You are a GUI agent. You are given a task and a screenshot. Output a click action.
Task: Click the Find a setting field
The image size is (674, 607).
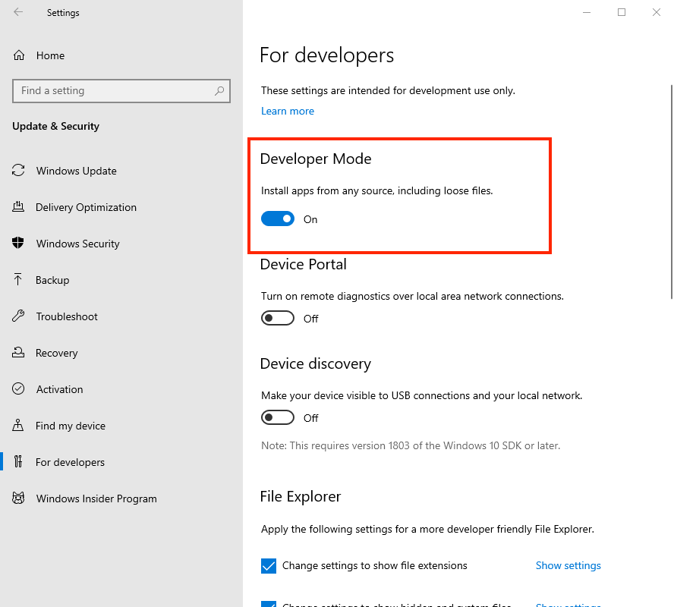(121, 90)
